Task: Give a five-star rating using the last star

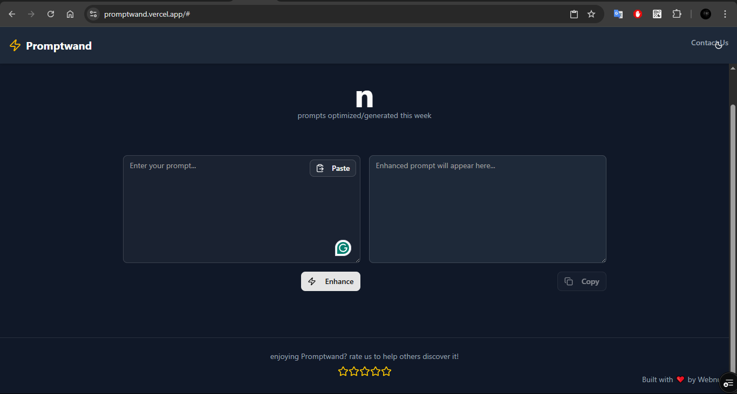Action: (x=386, y=371)
